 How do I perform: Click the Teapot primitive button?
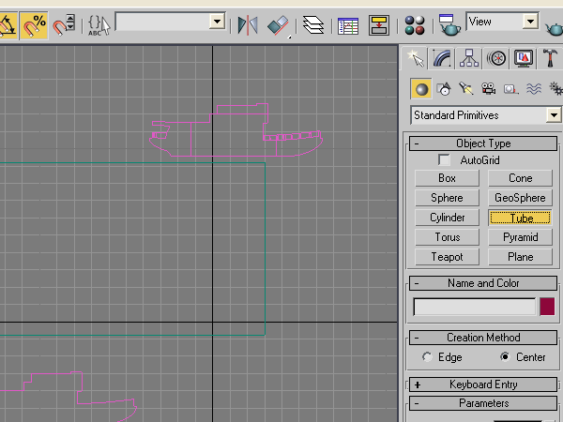point(447,257)
